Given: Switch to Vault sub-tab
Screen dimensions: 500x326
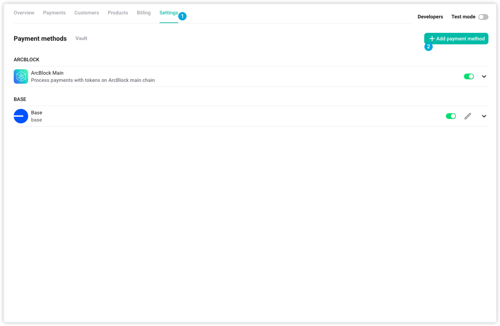Looking at the screenshot, I should (81, 38).
